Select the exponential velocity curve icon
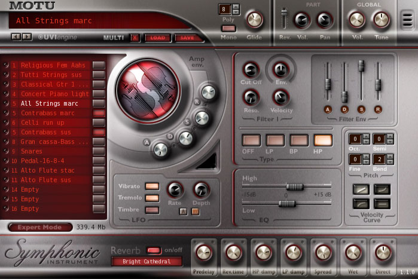 382,190
